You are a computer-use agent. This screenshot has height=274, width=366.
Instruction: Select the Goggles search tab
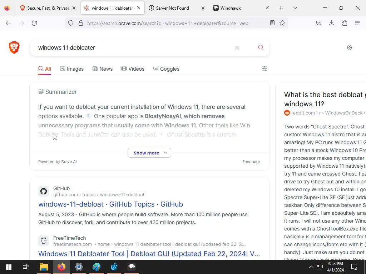[166, 69]
